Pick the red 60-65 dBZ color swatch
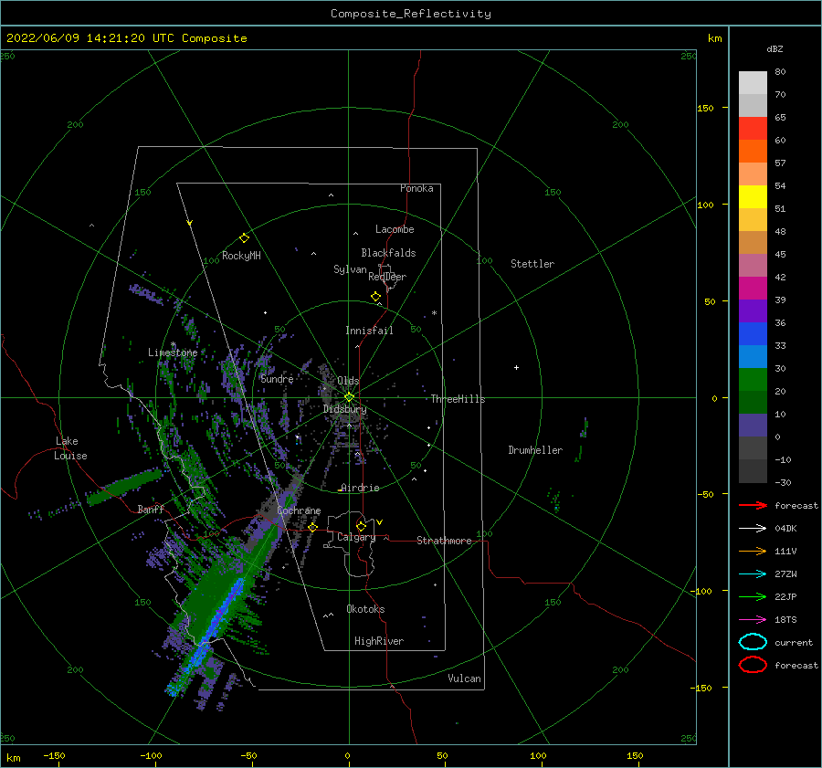The height and width of the screenshot is (768, 822). (753, 129)
